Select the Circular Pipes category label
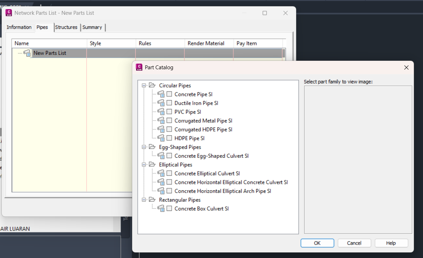Screen dimensions: 423x258 tap(175, 85)
